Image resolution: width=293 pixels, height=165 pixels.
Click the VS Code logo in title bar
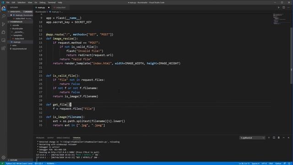pyautogui.click(x=3, y=2)
